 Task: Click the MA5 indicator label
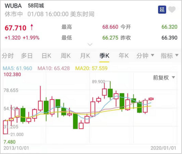point(17,68)
